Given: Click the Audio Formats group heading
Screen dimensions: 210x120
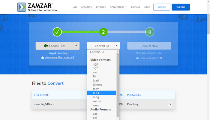Looking at the screenshot, I should pos(100,110).
